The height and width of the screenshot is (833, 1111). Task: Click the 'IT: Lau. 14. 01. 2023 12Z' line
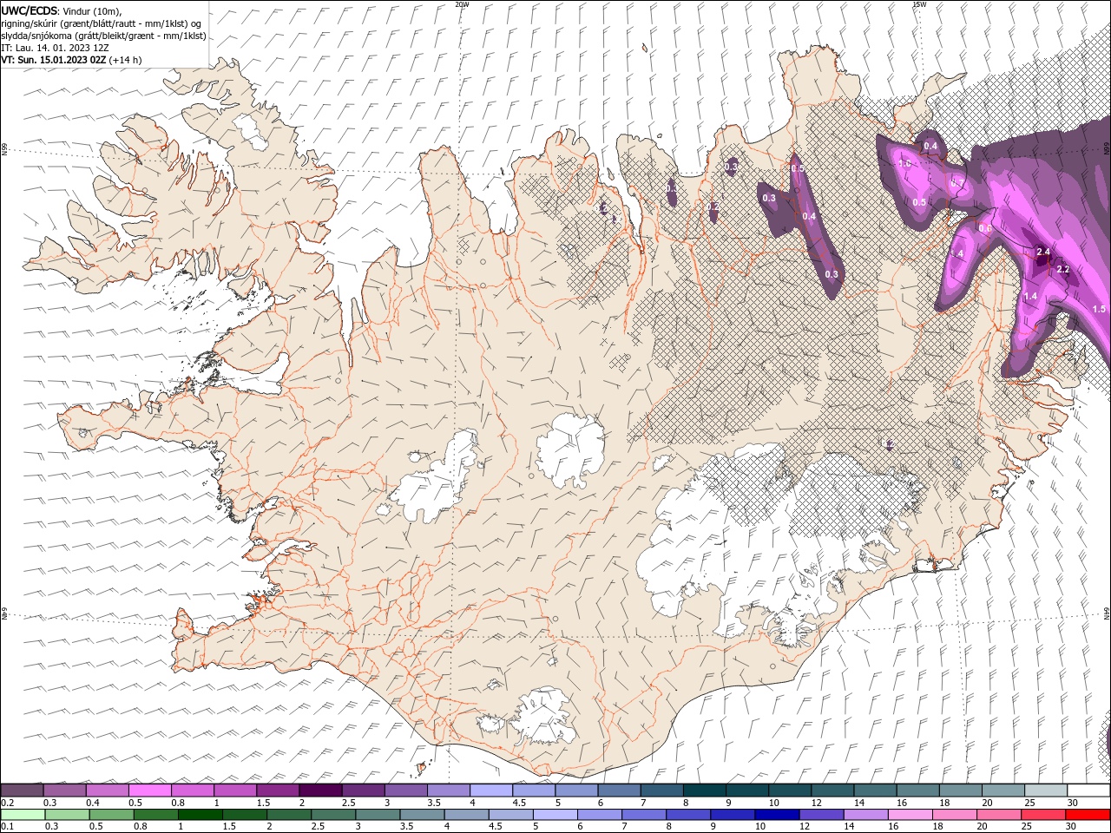55,48
